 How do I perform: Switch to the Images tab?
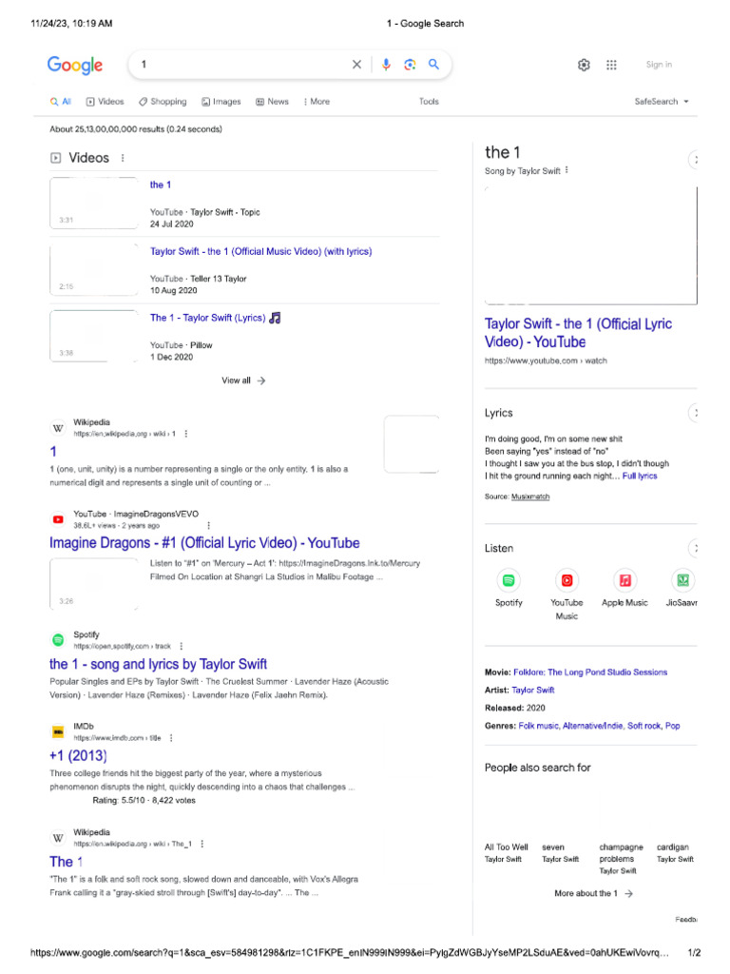tap(221, 101)
